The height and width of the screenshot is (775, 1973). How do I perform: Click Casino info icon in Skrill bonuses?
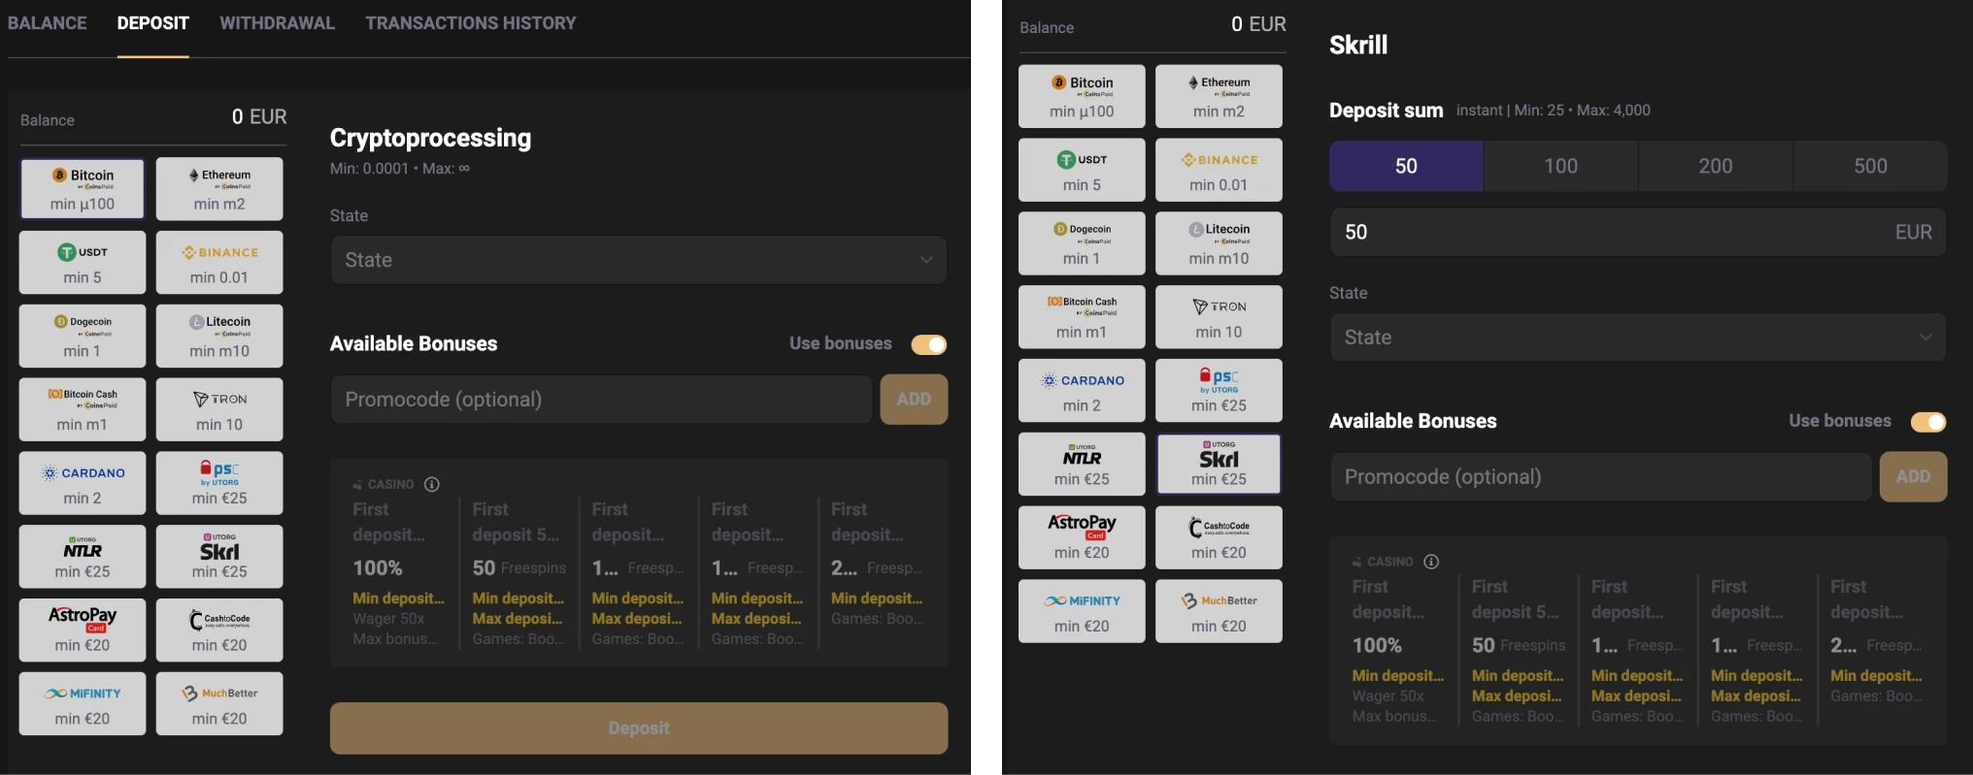[x=1431, y=562]
